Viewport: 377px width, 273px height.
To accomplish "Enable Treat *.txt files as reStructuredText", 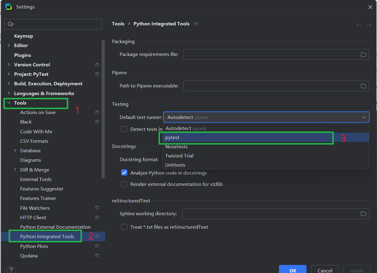I will point(124,227).
